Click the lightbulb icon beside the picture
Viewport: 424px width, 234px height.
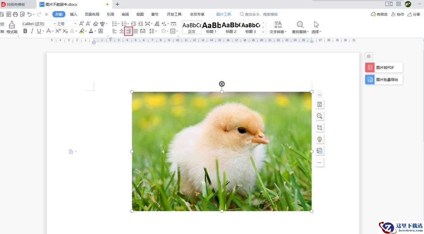[x=320, y=139]
